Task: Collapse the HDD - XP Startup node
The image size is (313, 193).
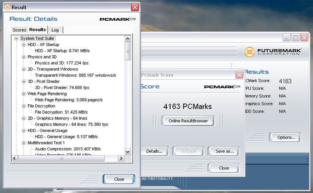Action: coord(23,45)
